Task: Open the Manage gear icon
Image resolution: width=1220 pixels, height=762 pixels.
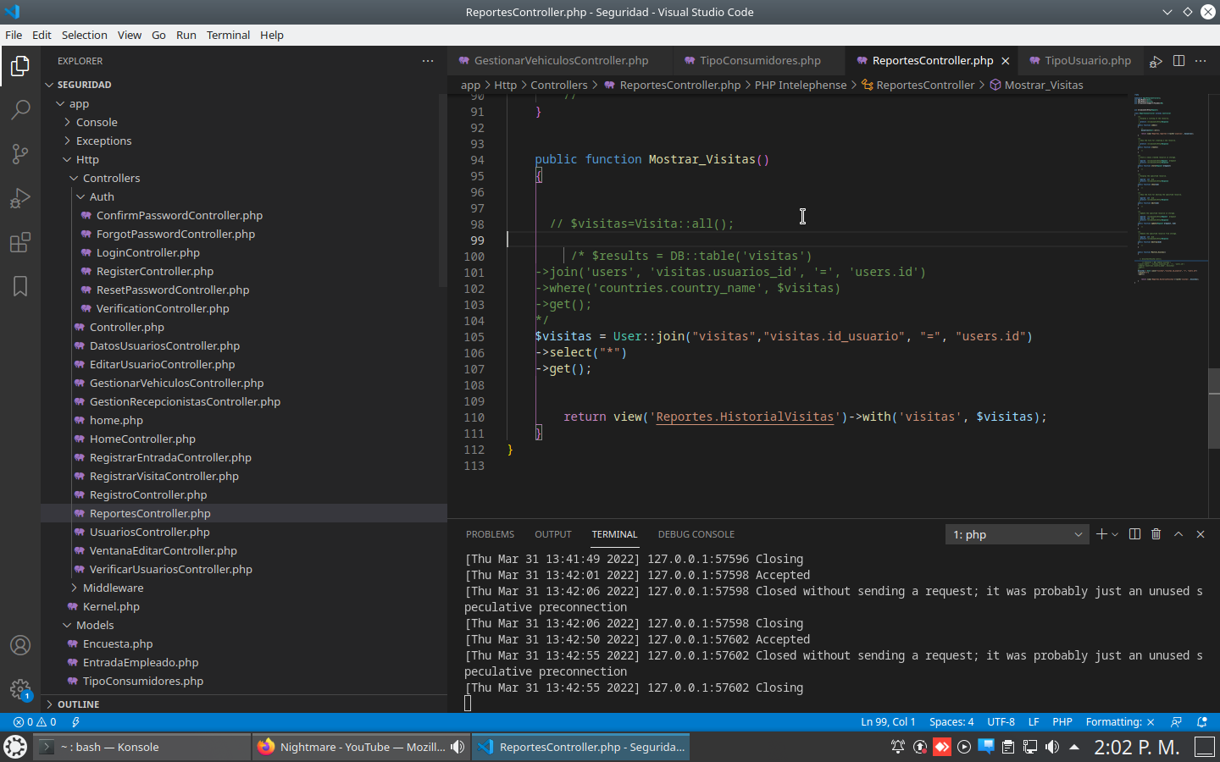Action: [x=20, y=689]
